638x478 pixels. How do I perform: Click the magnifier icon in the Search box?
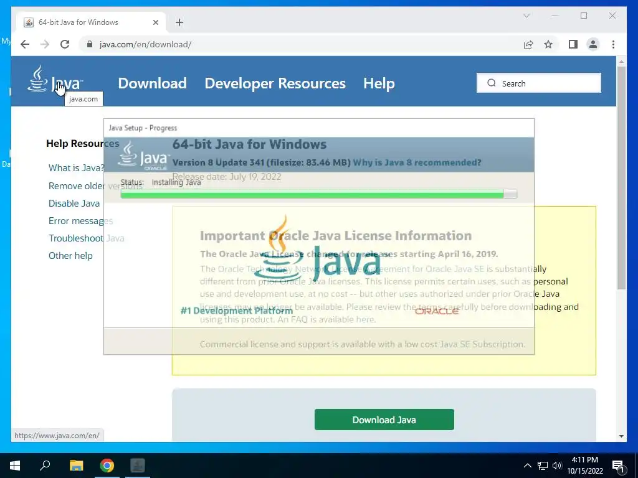[492, 83]
